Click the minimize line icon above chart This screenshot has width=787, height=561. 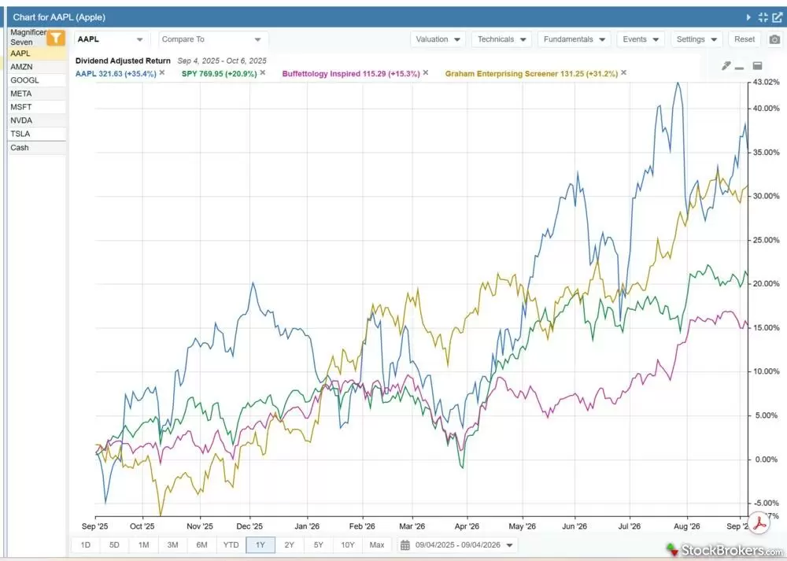(739, 68)
